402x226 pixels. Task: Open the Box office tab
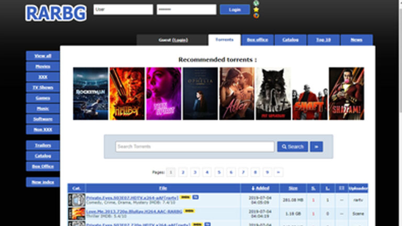(x=258, y=40)
